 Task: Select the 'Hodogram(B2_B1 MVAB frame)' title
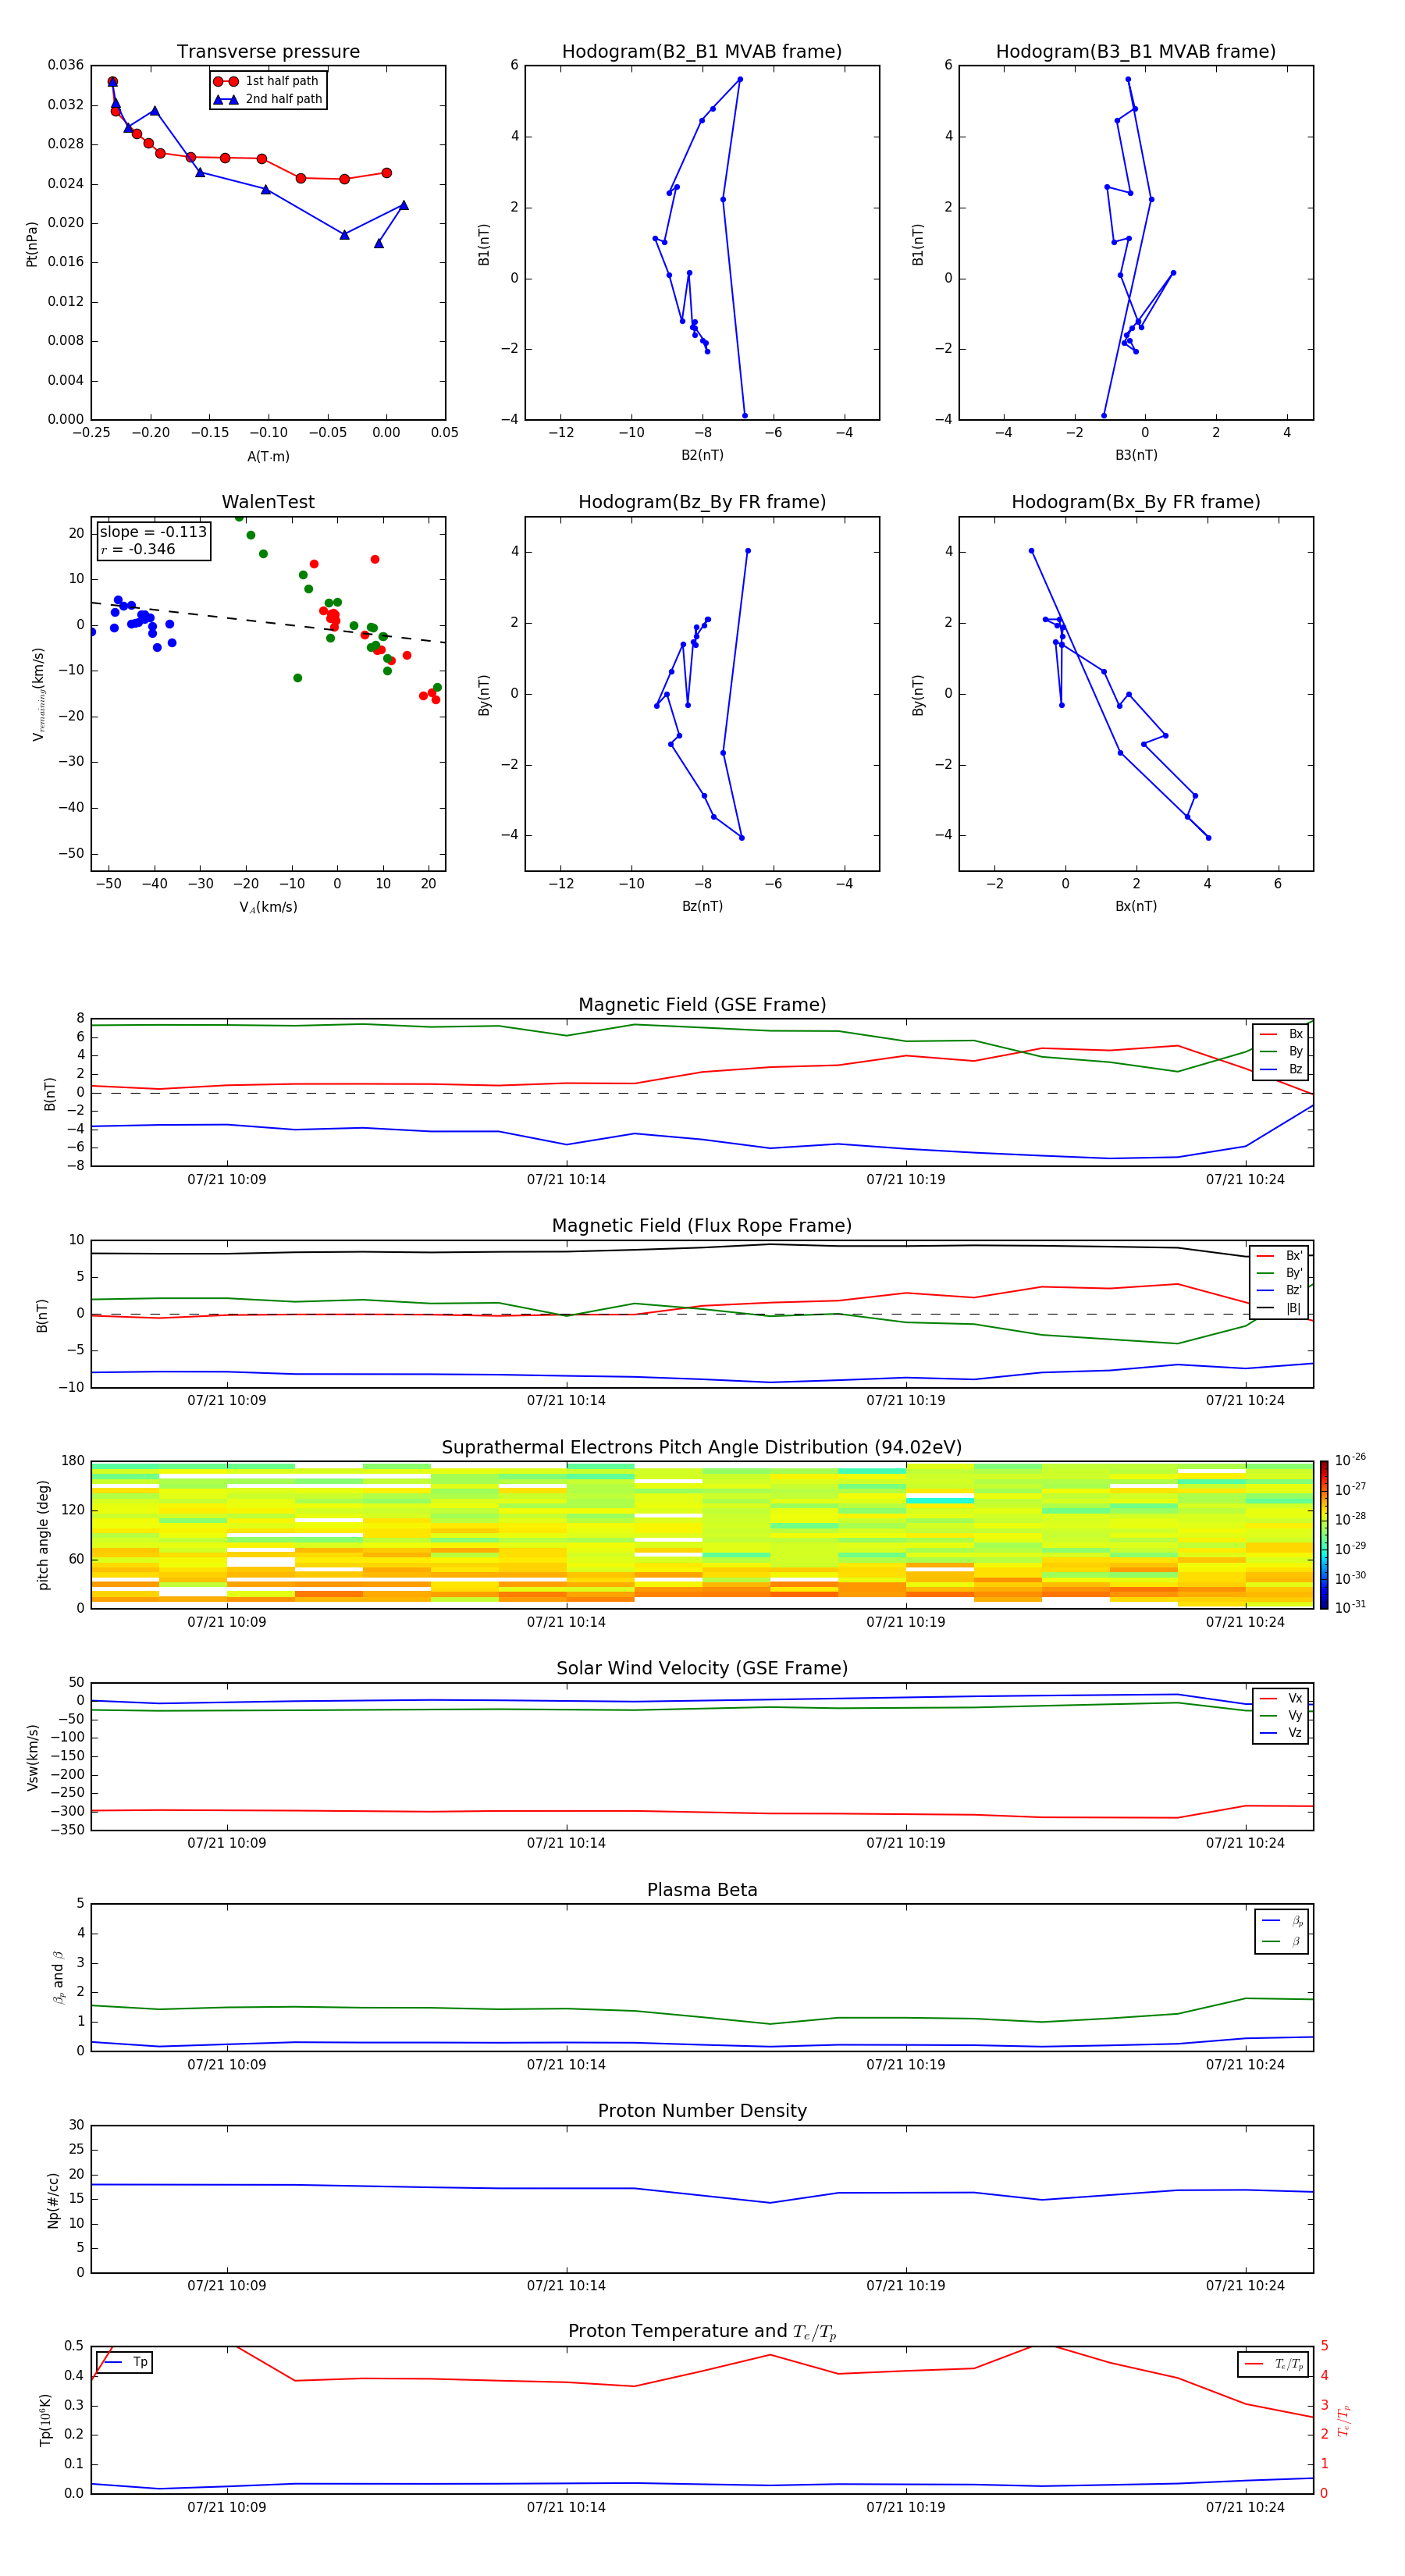pyautogui.click(x=702, y=52)
